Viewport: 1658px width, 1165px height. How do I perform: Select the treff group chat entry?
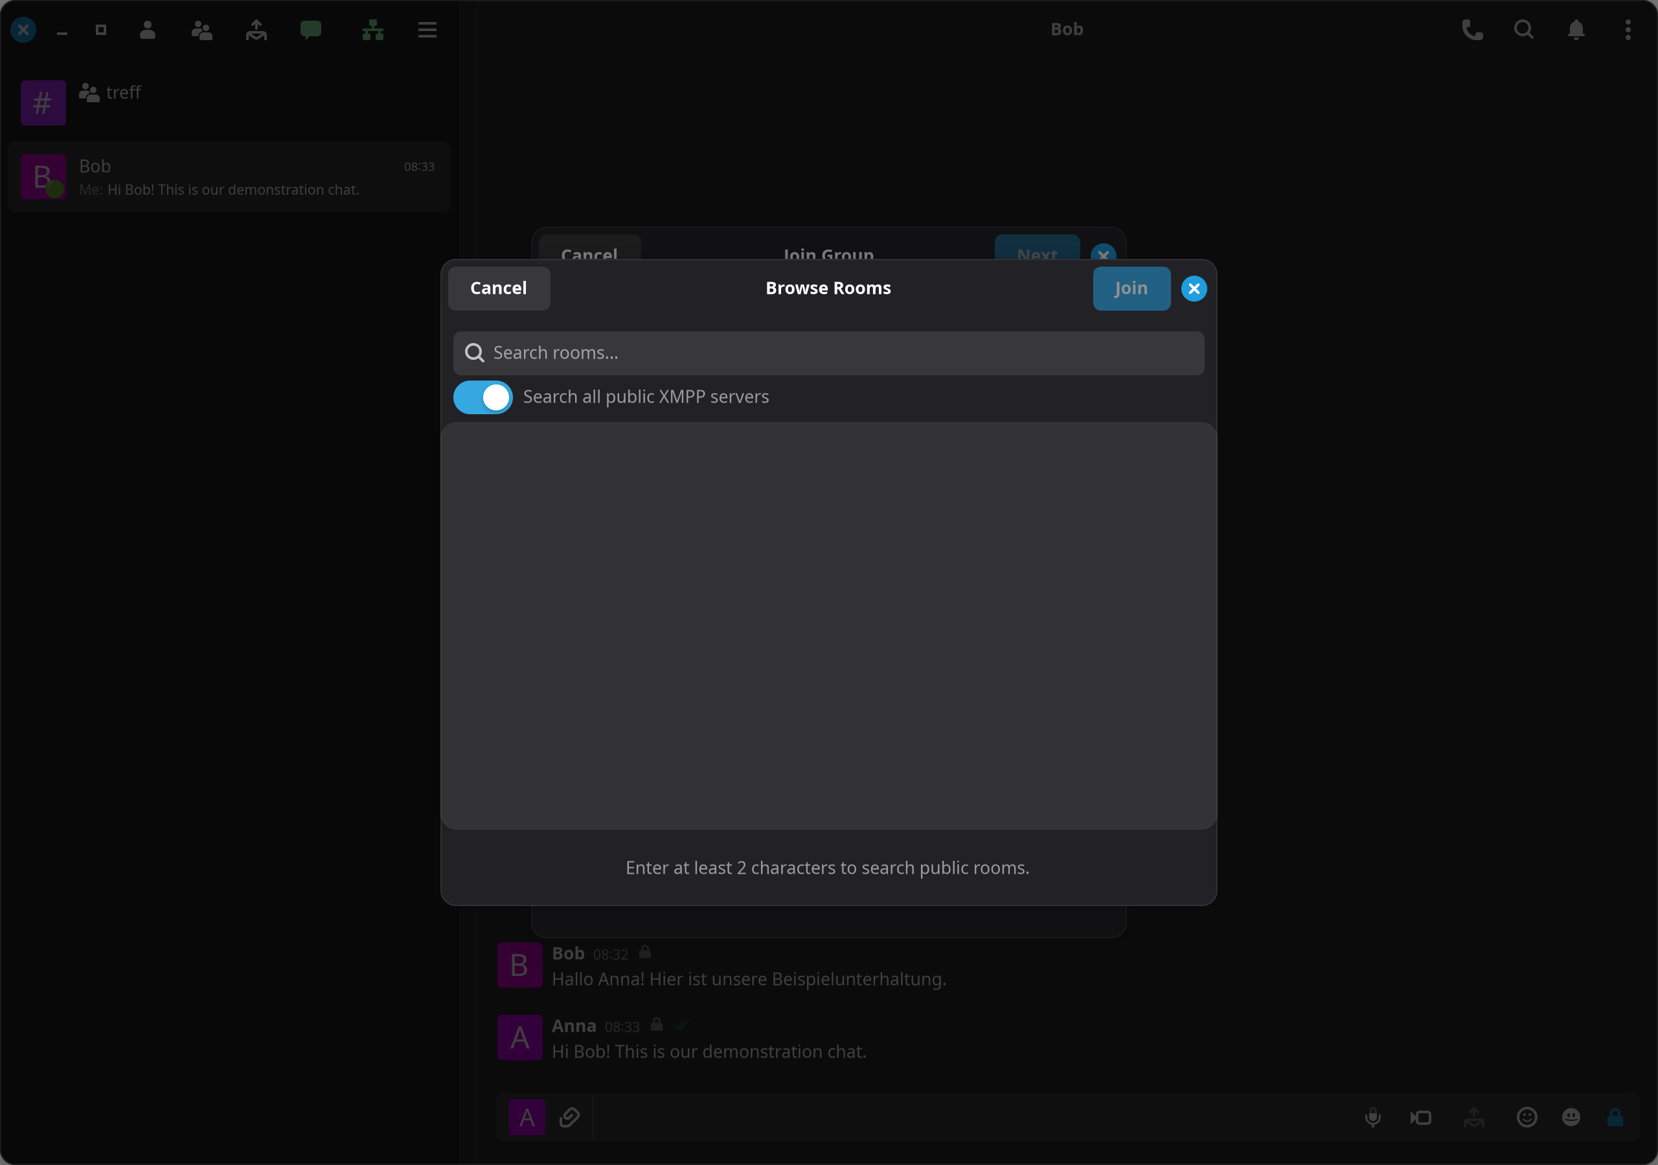[x=229, y=102]
